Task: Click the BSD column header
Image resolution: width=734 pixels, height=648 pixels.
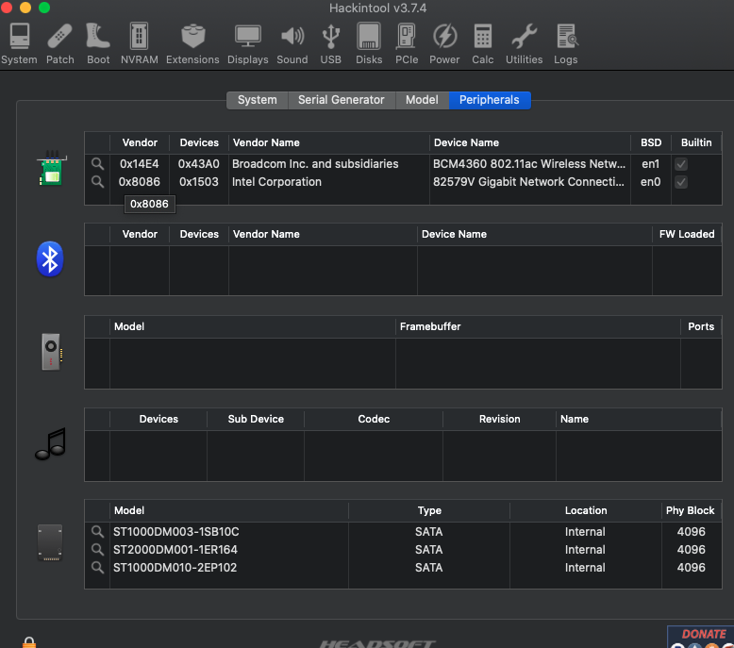Action: click(x=651, y=142)
